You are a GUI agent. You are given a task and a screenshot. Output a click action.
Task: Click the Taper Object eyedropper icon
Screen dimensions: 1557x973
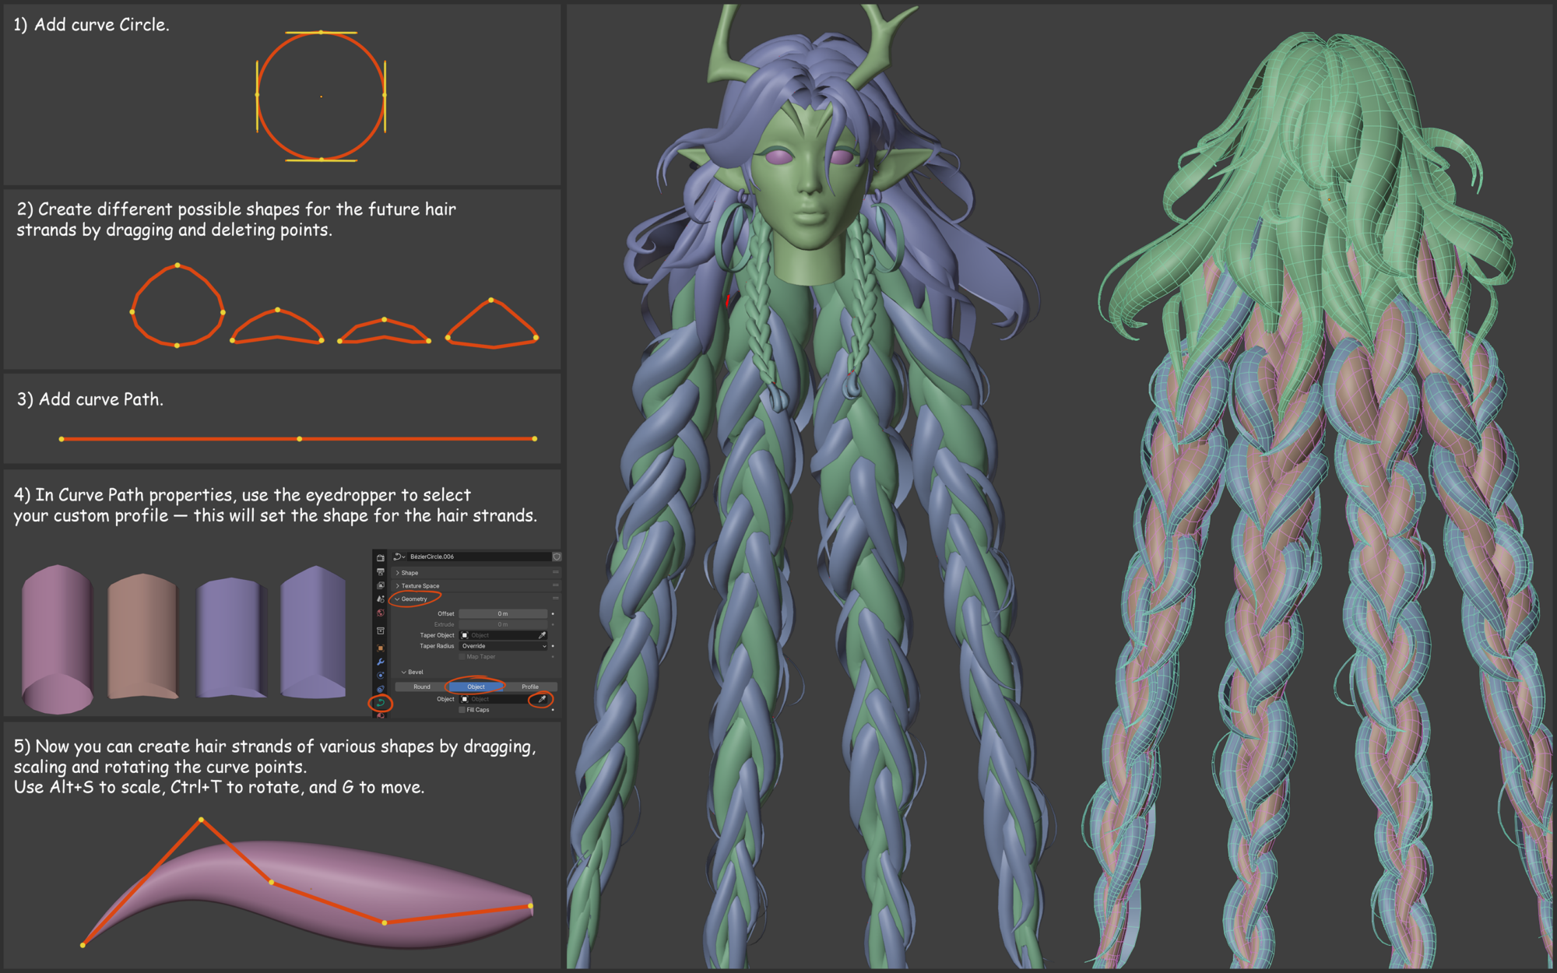click(542, 635)
